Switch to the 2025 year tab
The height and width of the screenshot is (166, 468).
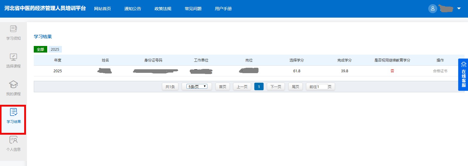click(x=55, y=50)
